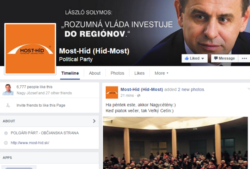
Task: Click the thumbs-up Liked button icon
Action: tap(186, 59)
